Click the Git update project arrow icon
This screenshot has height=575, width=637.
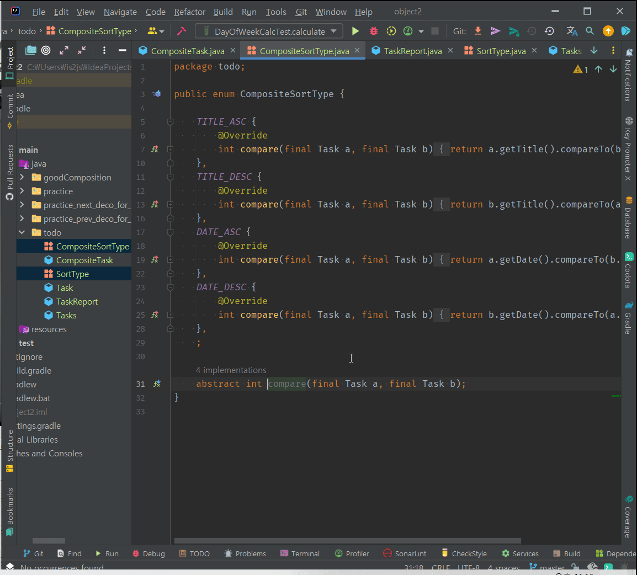pos(478,31)
